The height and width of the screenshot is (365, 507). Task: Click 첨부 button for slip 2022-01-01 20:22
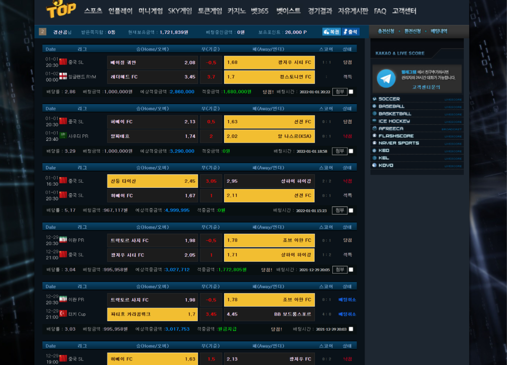pos(340,92)
